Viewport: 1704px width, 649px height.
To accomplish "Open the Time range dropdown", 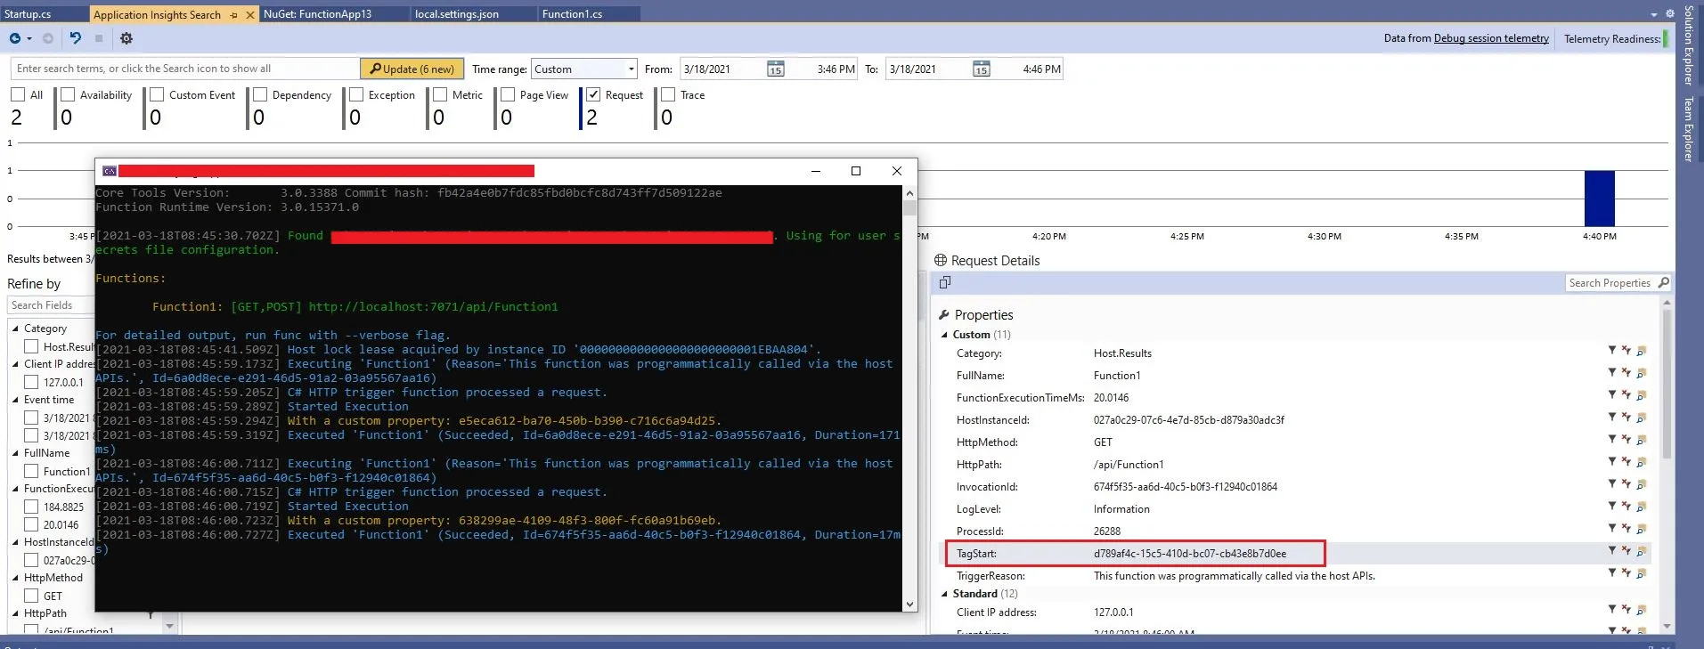I will pyautogui.click(x=631, y=69).
